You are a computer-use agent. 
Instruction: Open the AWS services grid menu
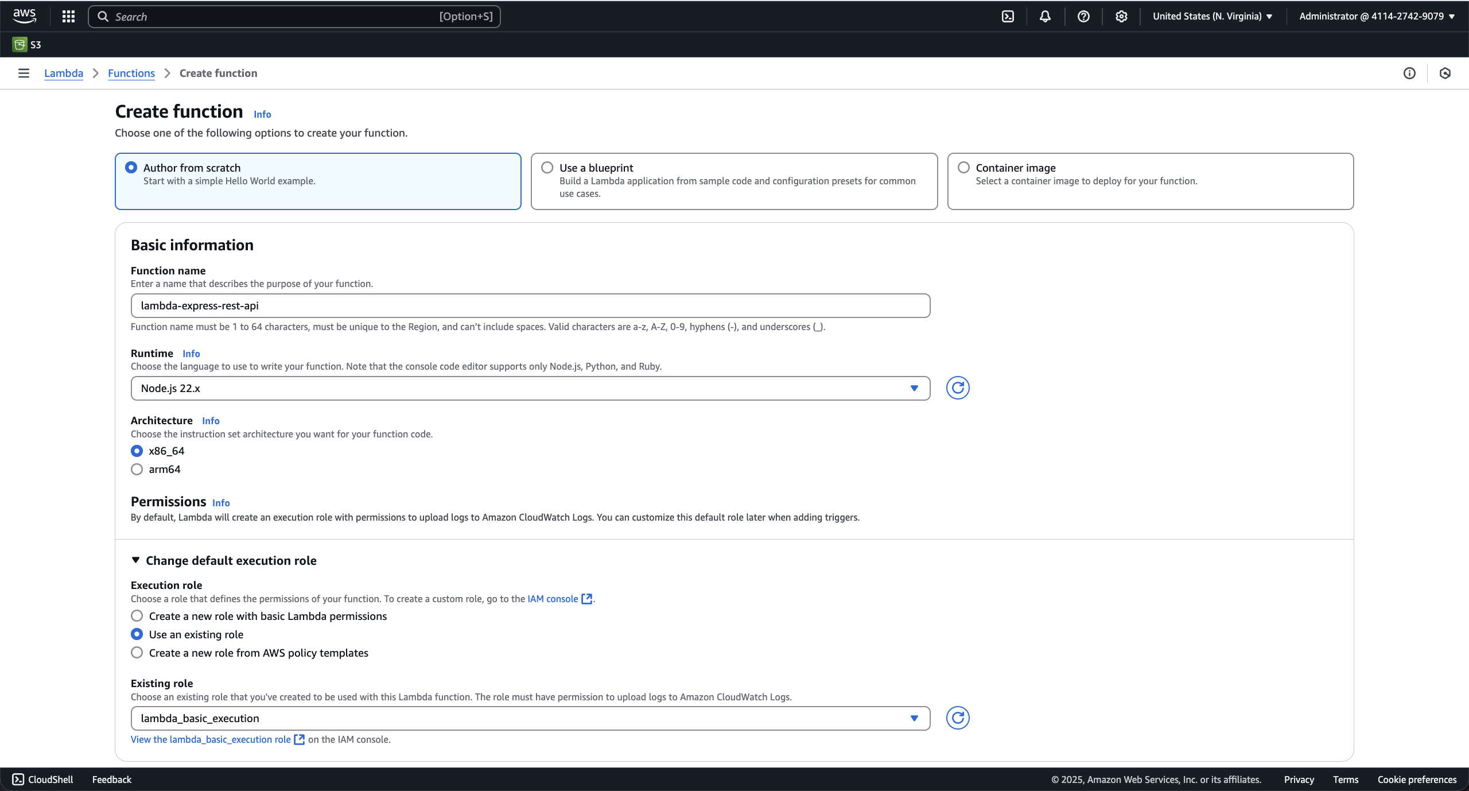[68, 16]
